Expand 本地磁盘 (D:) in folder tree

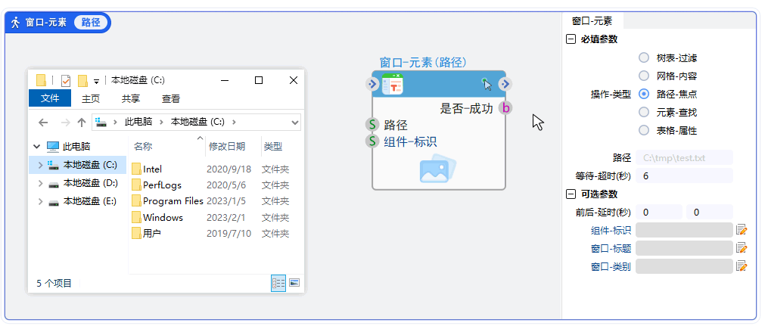coord(39,183)
